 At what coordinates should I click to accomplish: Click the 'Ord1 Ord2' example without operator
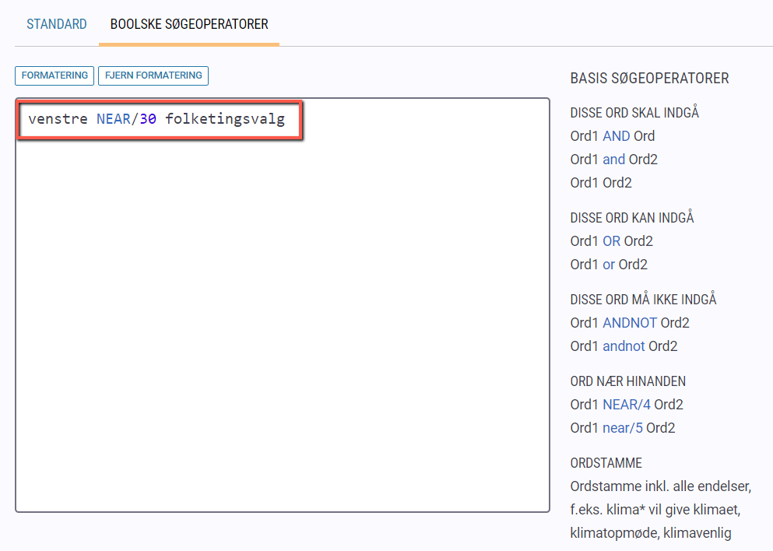(x=601, y=183)
